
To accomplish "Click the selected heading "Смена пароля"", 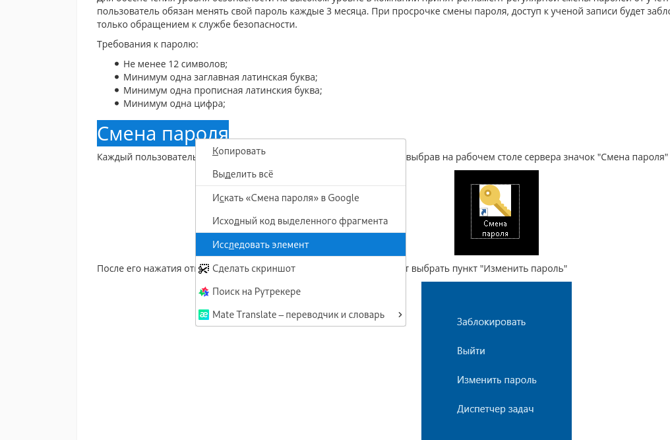I will click(x=163, y=133).
